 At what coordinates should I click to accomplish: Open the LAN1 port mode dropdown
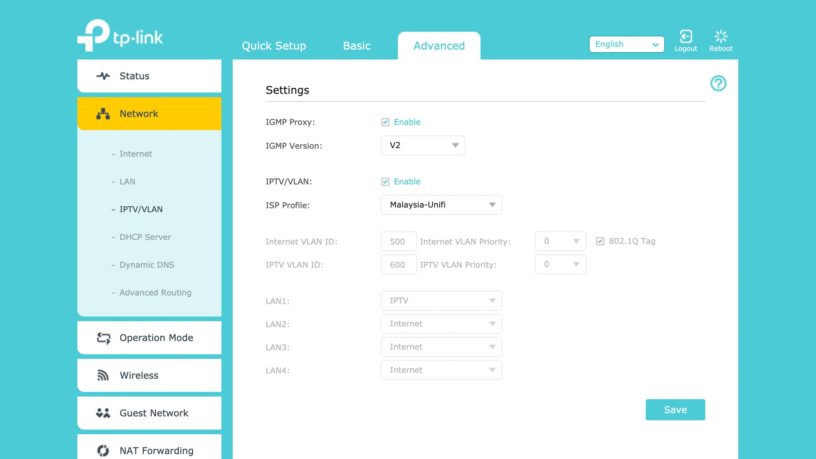[x=441, y=301]
